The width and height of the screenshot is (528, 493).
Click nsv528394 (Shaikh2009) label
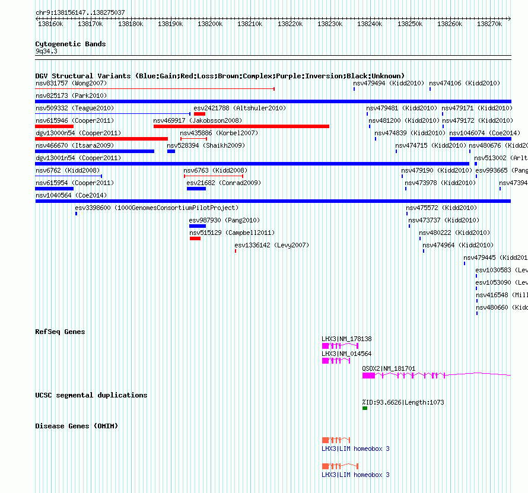coord(206,145)
